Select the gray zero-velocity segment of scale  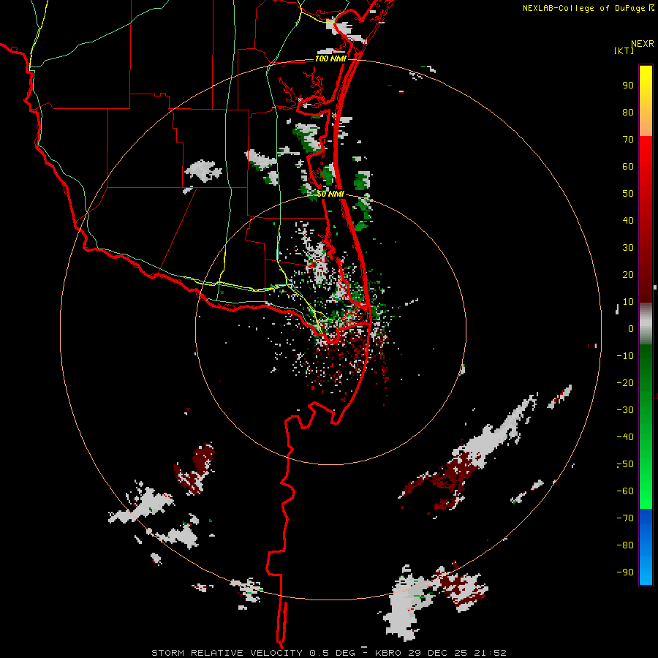(x=646, y=324)
